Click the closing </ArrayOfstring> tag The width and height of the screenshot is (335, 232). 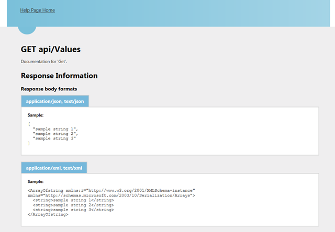pyautogui.click(x=48, y=215)
